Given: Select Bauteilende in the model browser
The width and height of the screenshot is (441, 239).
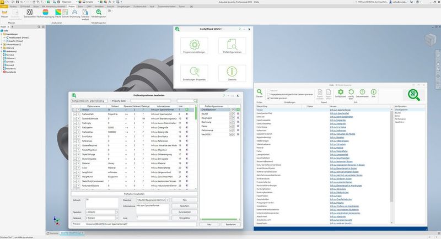Looking at the screenshot, I should tap(10, 72).
